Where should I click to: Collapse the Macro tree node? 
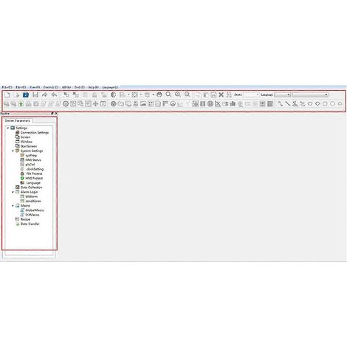[13, 205]
